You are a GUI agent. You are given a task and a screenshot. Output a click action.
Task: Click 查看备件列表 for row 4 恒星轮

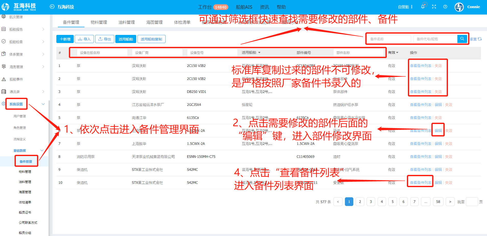pos(421,105)
